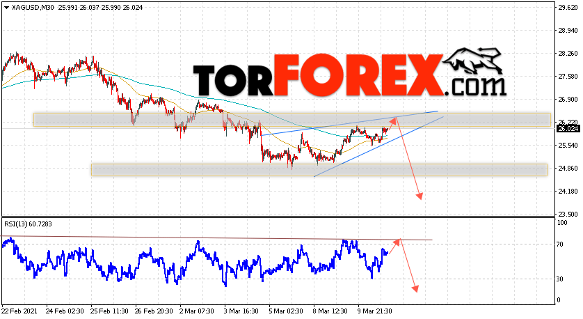
Task: Select the 9 Mar 21:30 time label
Action: click(x=375, y=311)
